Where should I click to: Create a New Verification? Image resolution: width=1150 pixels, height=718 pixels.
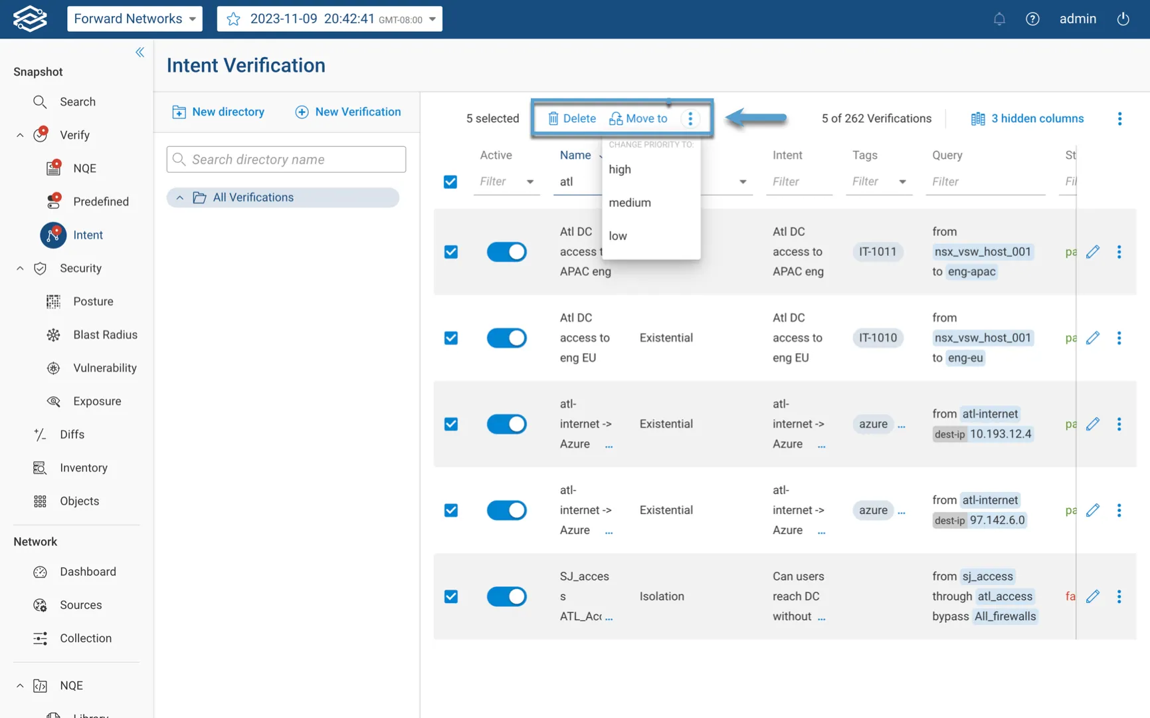(x=348, y=112)
